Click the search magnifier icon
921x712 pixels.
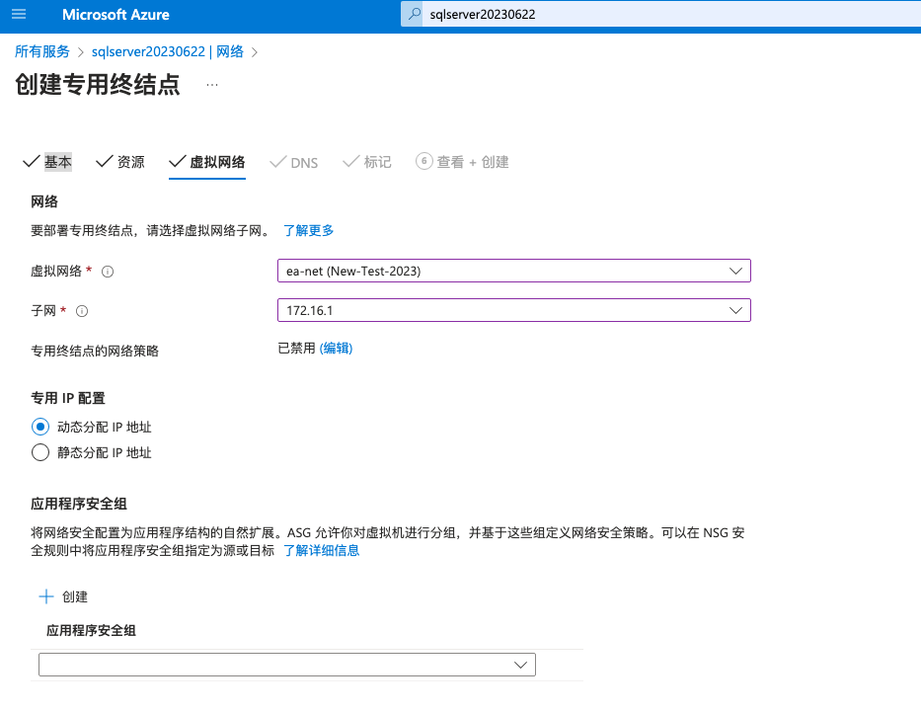pos(414,14)
